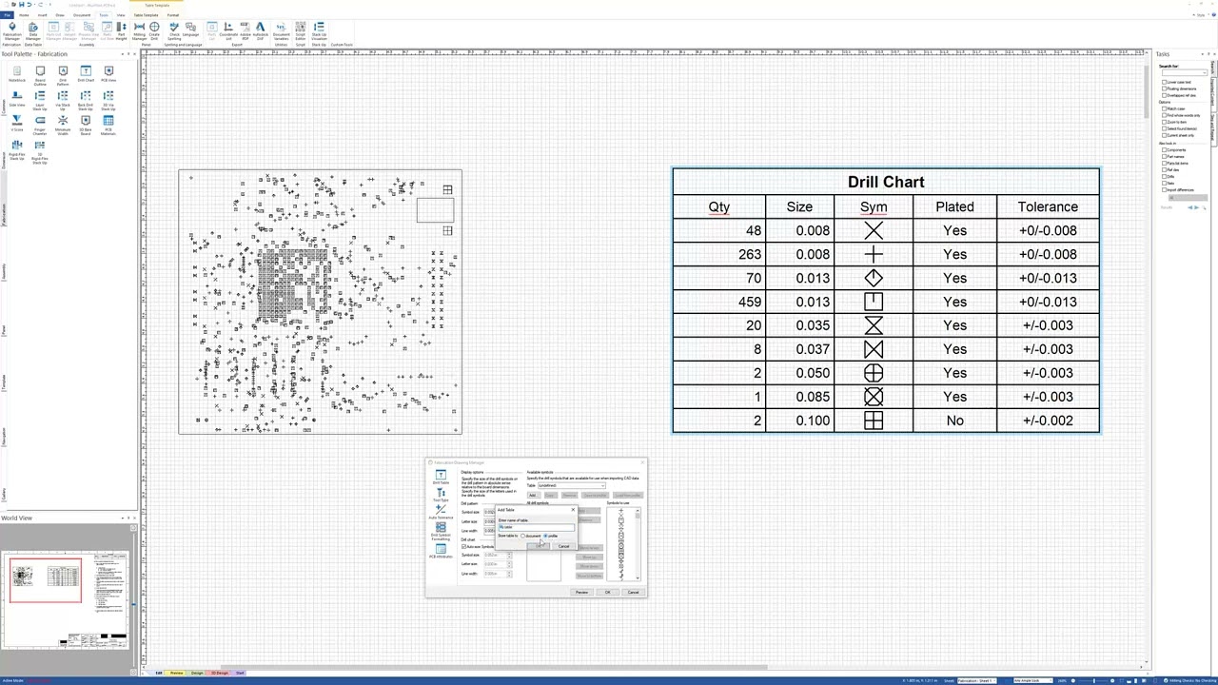
Task: Select the 0.100 size cell in the chart
Action: pos(799,421)
